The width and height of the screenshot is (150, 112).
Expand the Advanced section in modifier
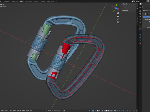(x=147, y=27)
